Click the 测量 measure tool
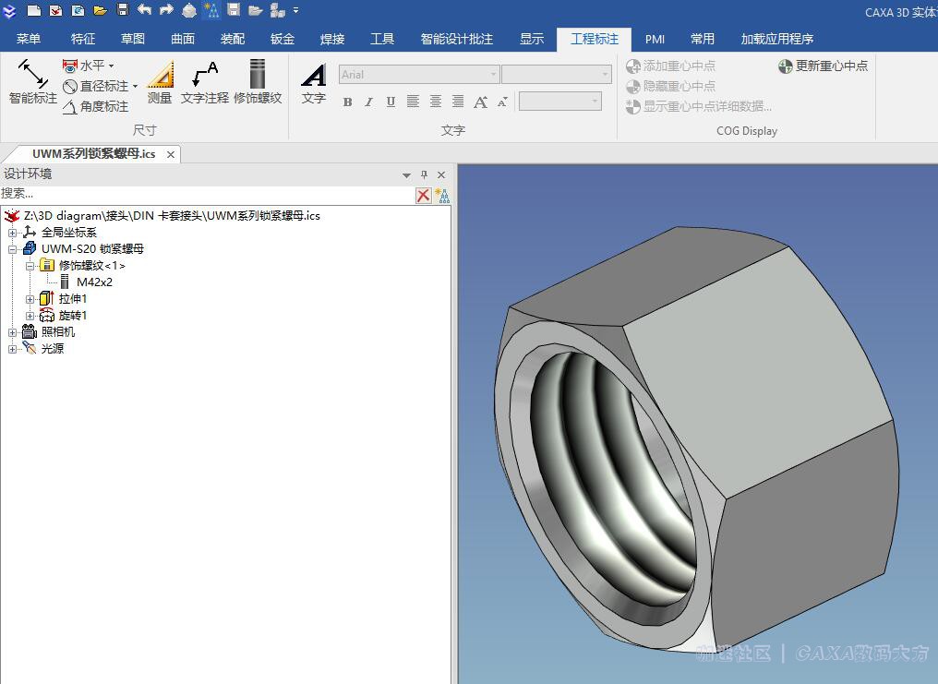The height and width of the screenshot is (684, 938). click(x=160, y=81)
